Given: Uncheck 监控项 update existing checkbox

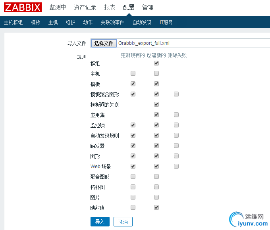Looking at the screenshot, I should (x=133, y=125).
